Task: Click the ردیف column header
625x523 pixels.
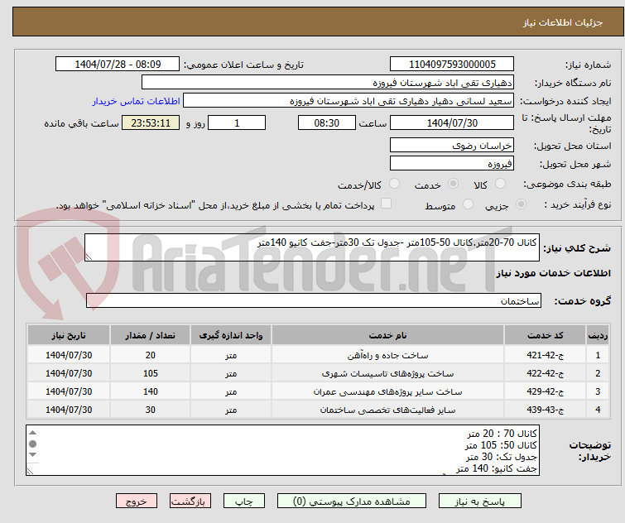Action: pos(598,335)
